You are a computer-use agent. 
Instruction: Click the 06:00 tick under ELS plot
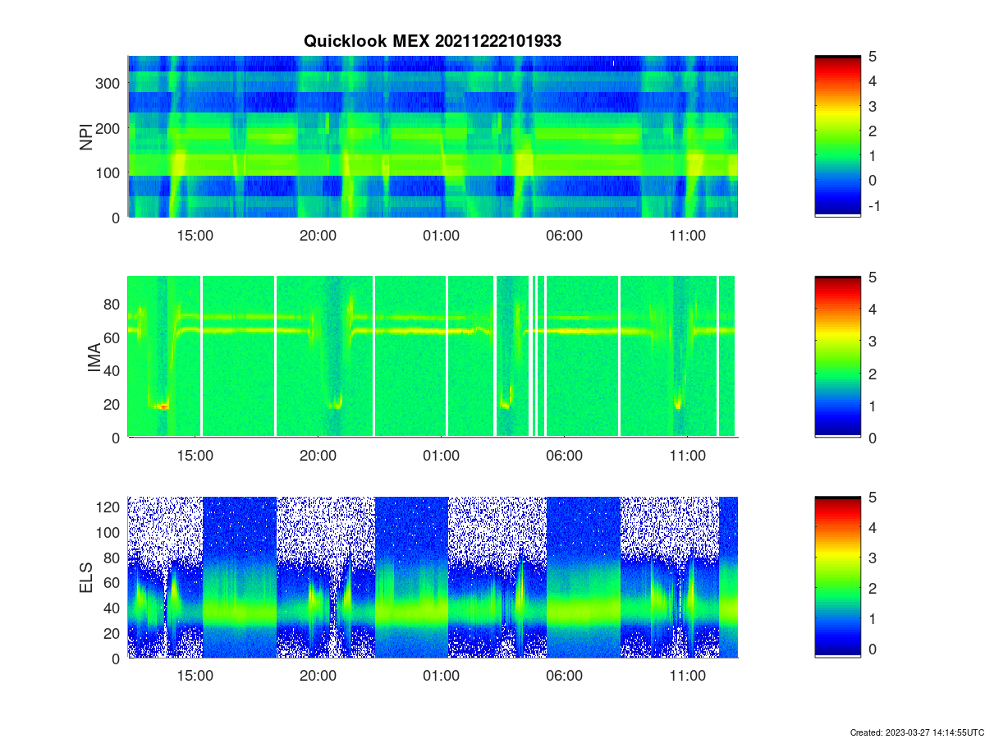(565, 676)
